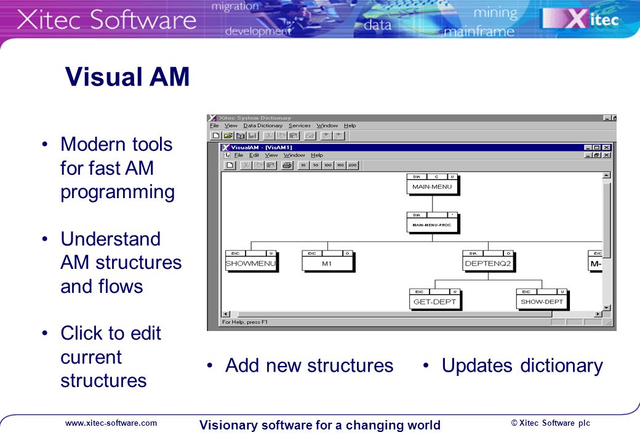This screenshot has height=443, width=640.
Task: Maximize the VisualAM window
Action: (x=596, y=147)
